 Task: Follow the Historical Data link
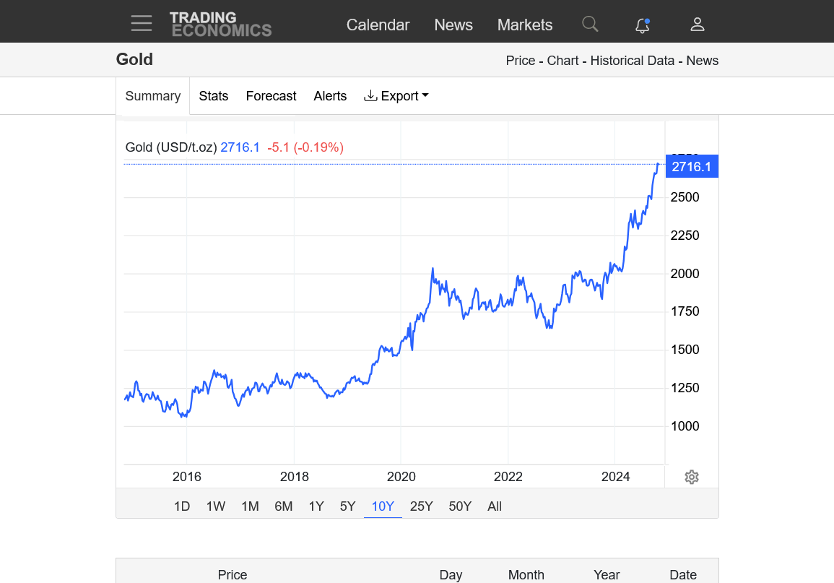pyautogui.click(x=632, y=61)
